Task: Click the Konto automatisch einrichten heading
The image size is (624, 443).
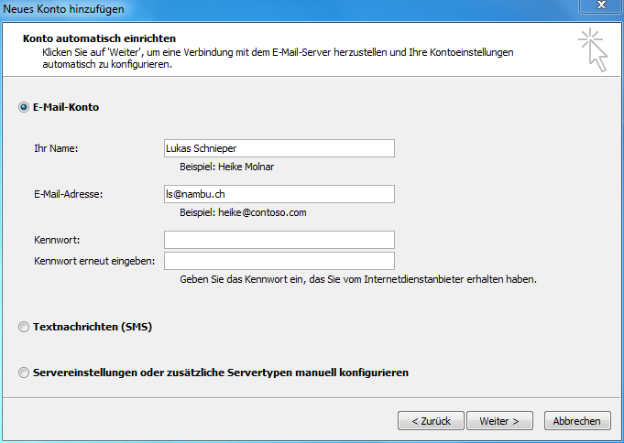Action: click(100, 38)
